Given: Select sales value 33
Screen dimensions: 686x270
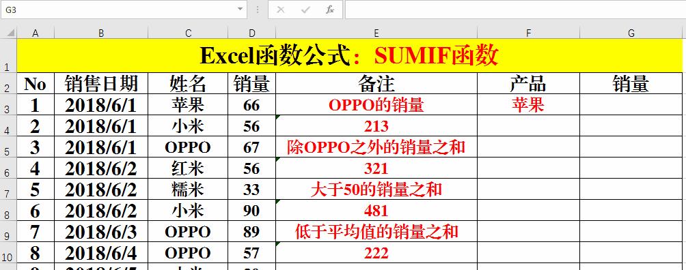Looking at the screenshot, I should coord(251,189).
